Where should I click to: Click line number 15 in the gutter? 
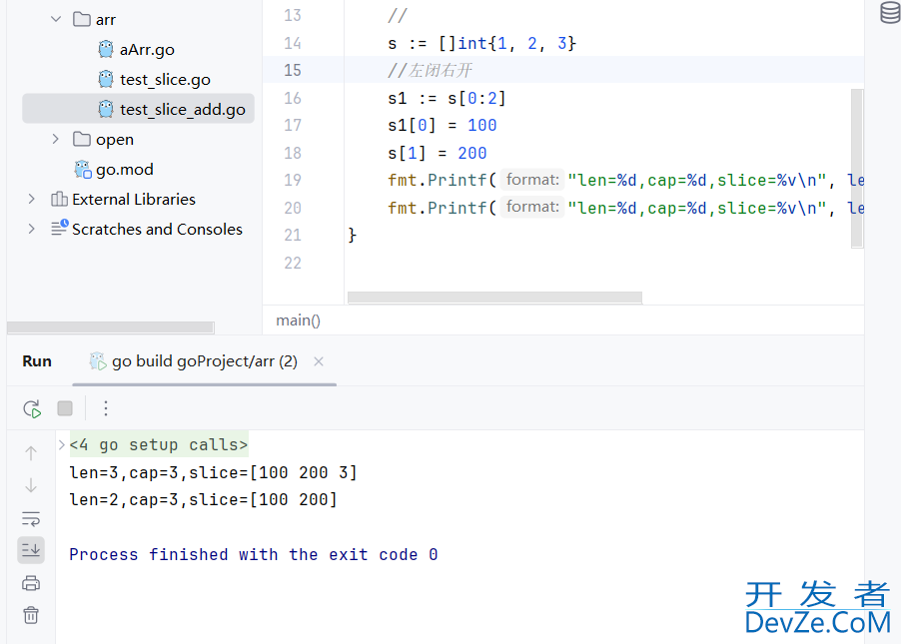click(x=293, y=70)
